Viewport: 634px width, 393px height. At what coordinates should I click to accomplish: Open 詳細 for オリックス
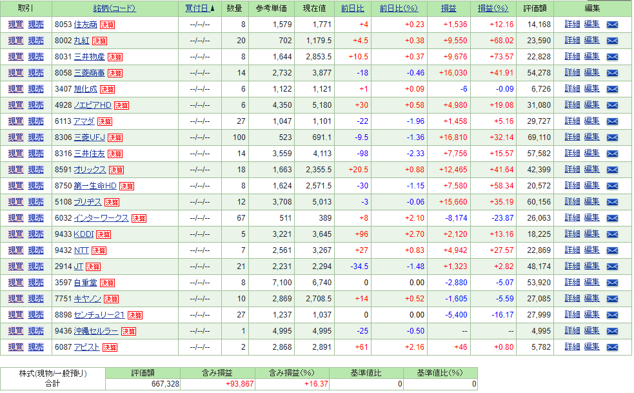tap(572, 170)
